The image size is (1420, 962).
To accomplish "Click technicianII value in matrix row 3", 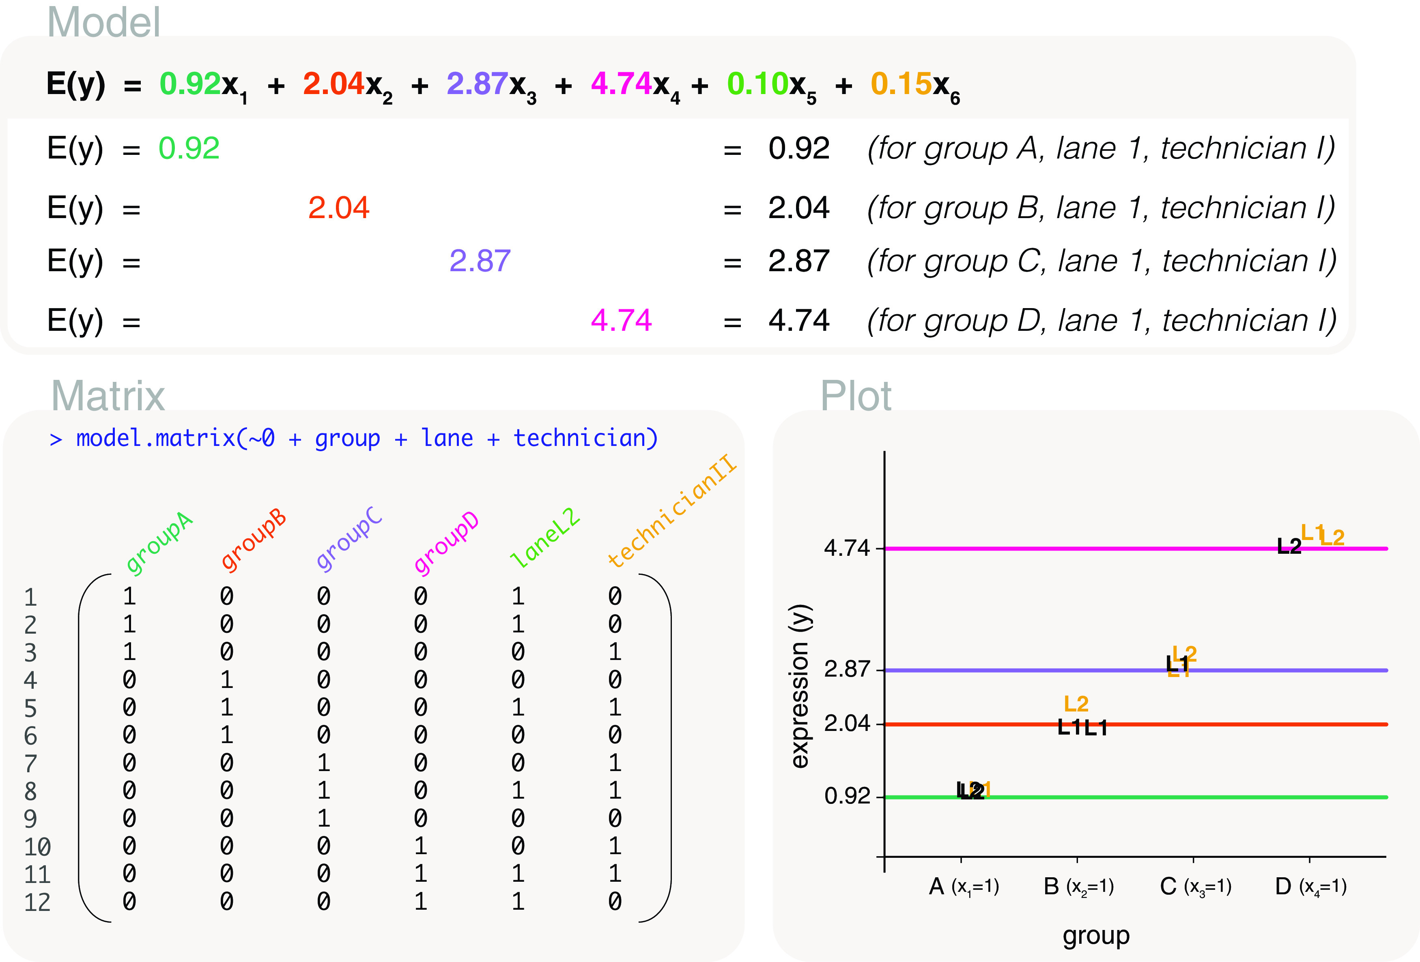I will click(615, 652).
